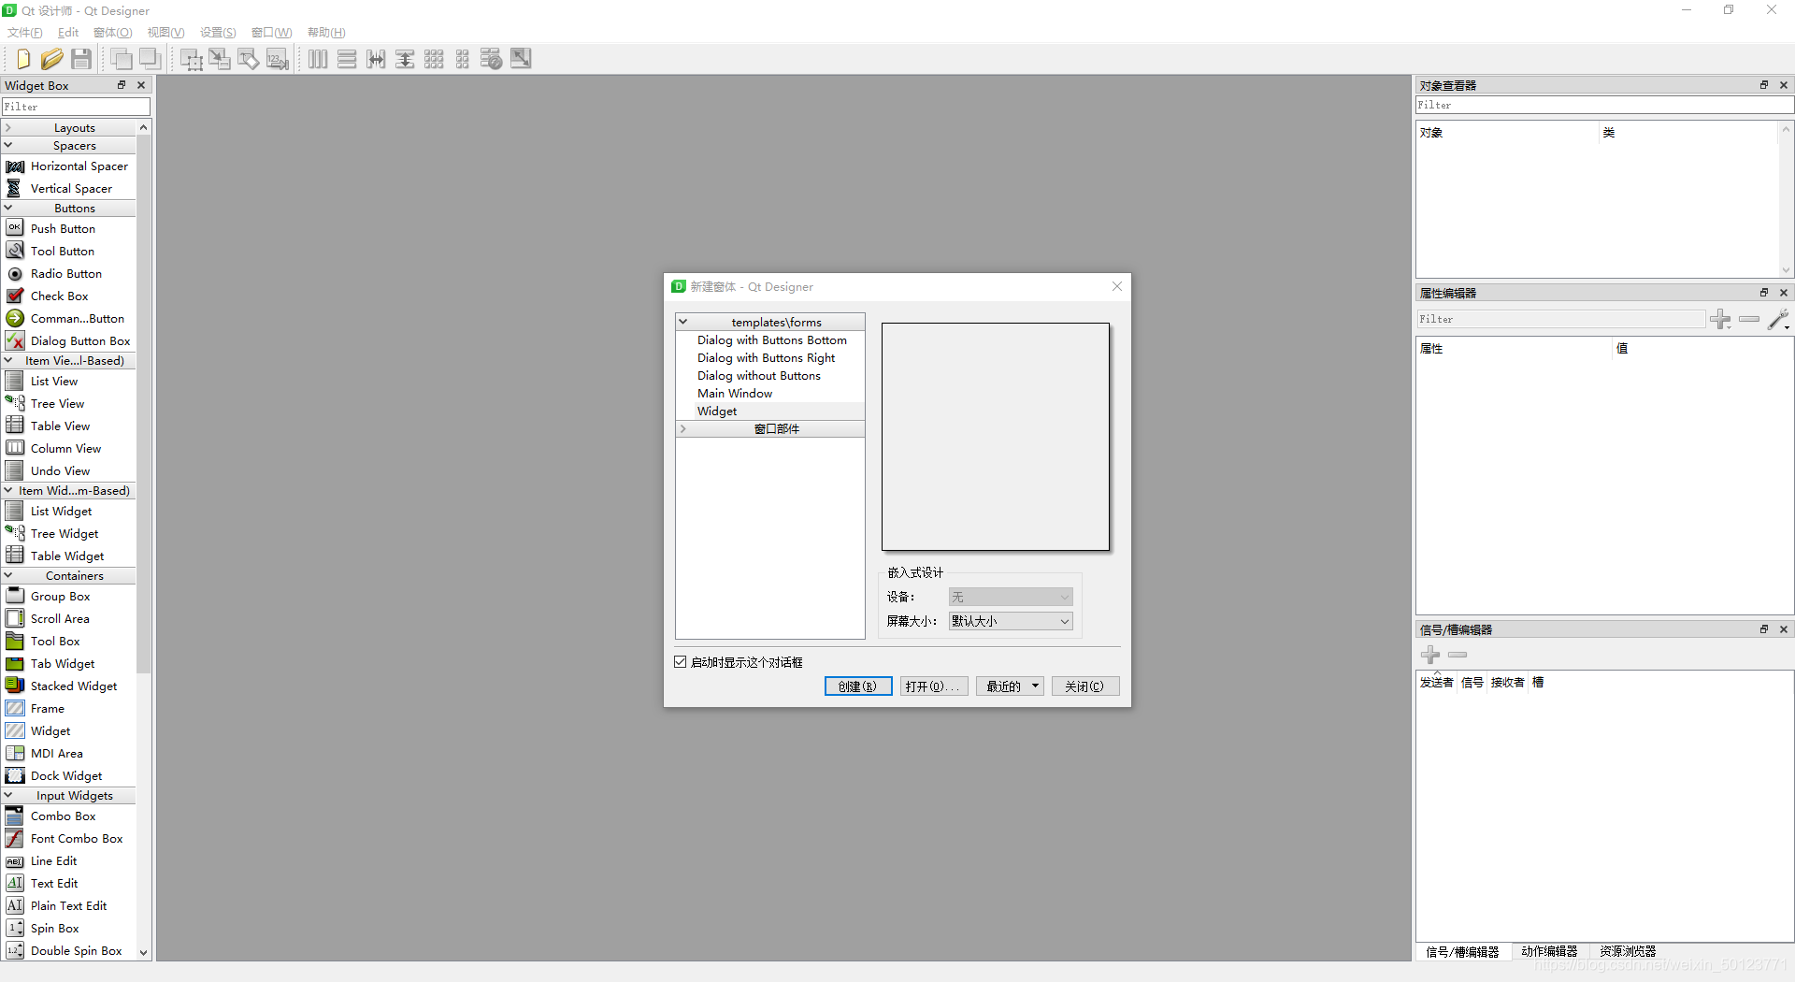The width and height of the screenshot is (1795, 982).
Task: Select the Edit Signals/Slots mode icon
Action: point(220,59)
